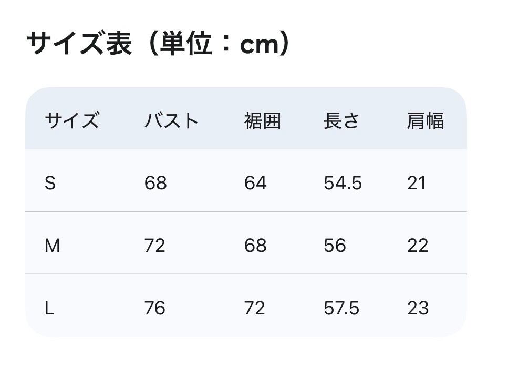Click bust value 72 in M row
The image size is (508, 366).
coord(155,246)
